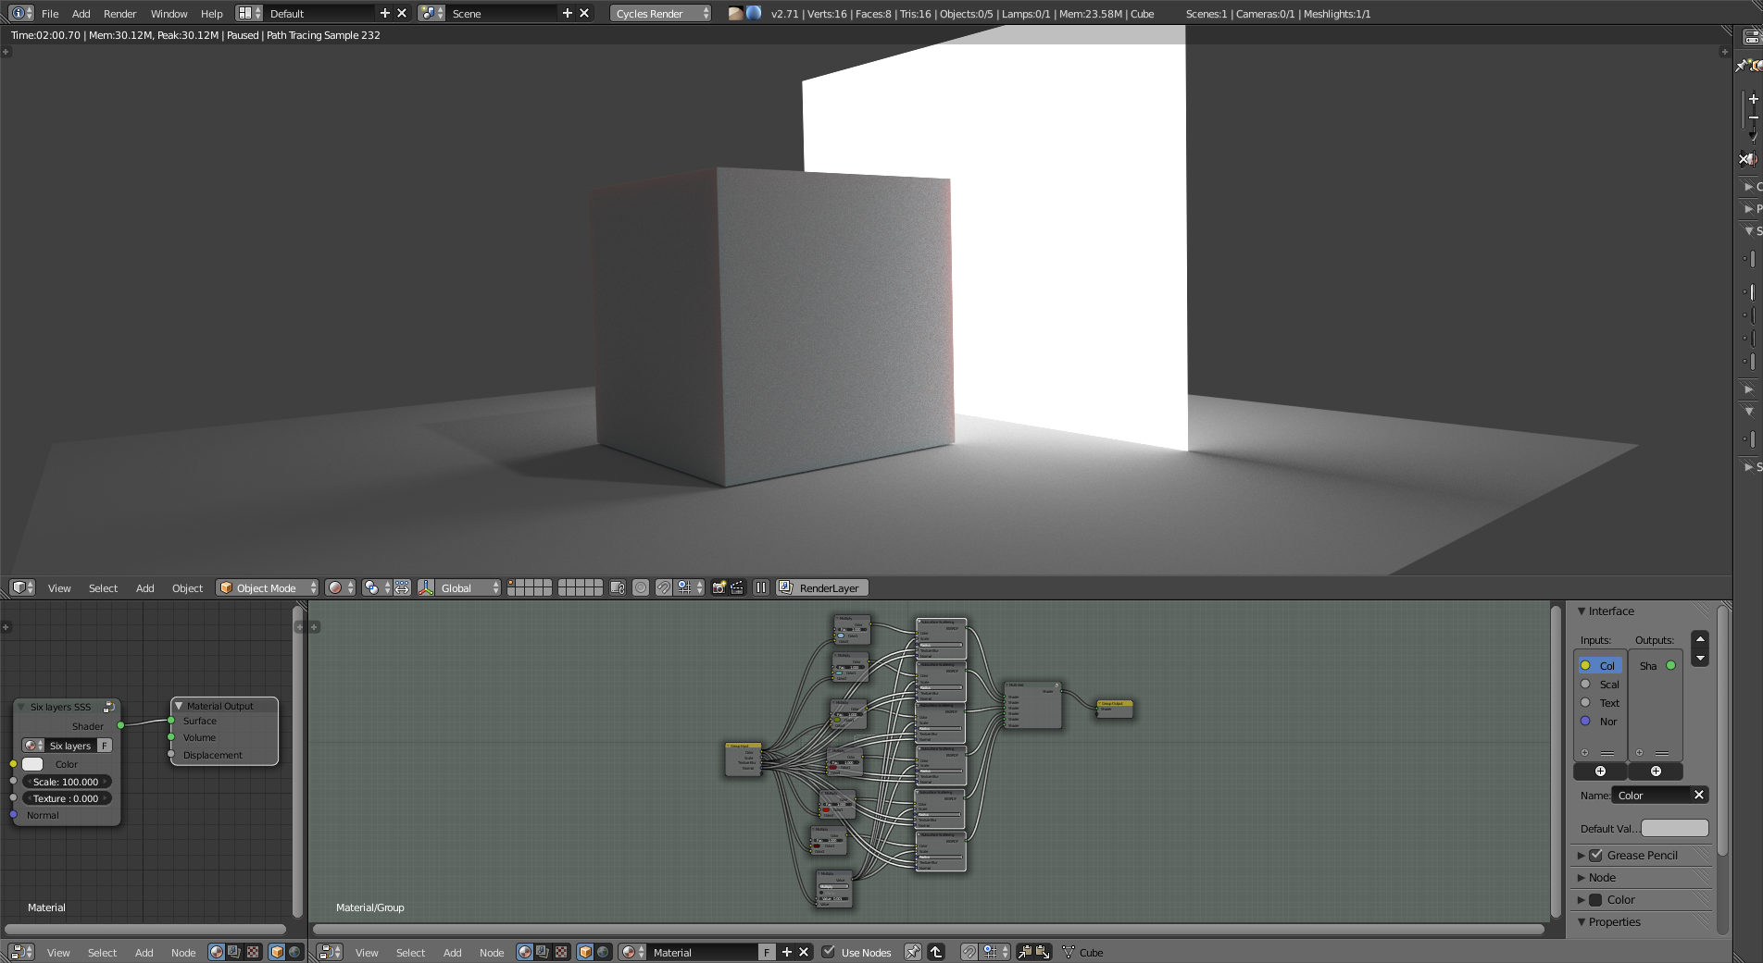The height and width of the screenshot is (963, 1763).
Task: Expand the Grease Pencil panel
Action: [x=1582, y=855]
